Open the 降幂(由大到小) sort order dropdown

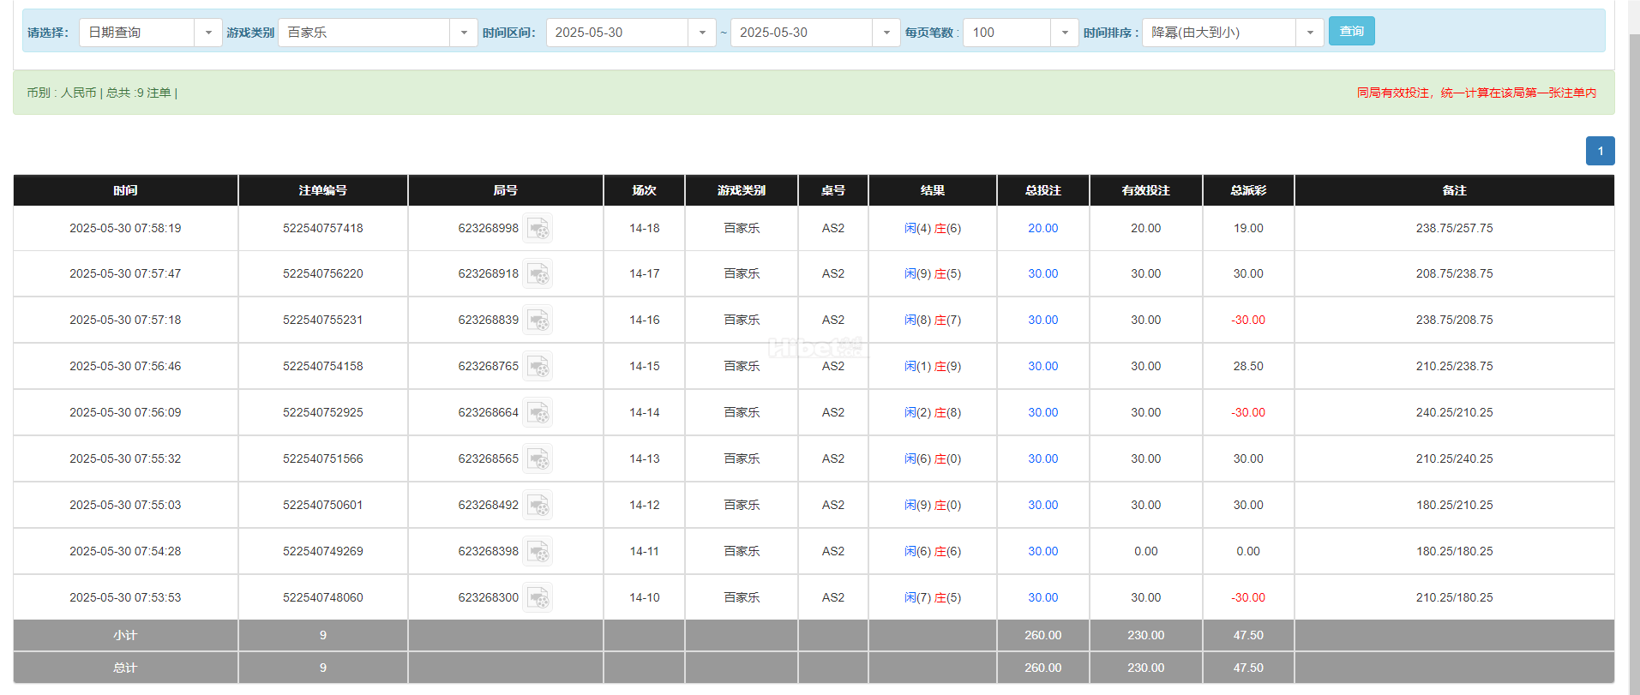pyautogui.click(x=1309, y=33)
